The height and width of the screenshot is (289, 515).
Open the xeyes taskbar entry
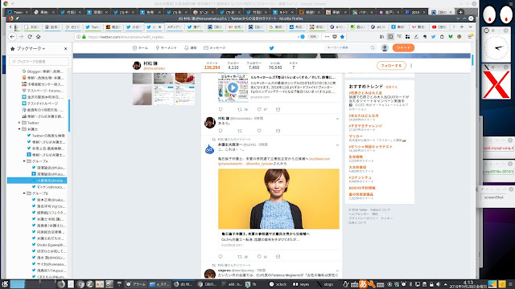coord(301,284)
